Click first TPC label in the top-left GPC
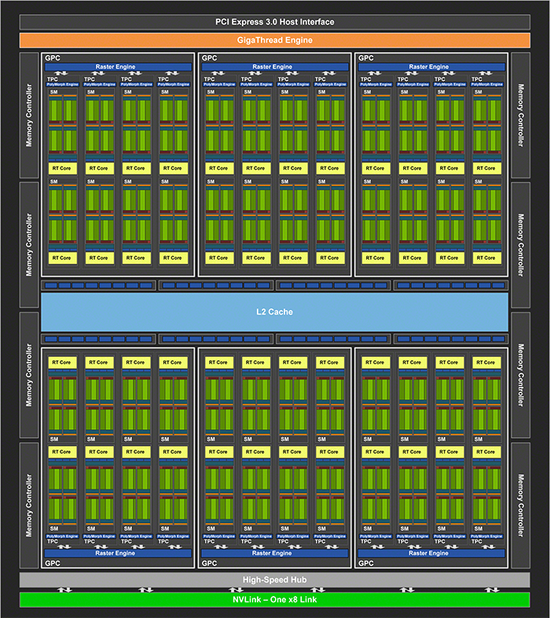Image resolution: width=550 pixels, height=618 pixels. pyautogui.click(x=53, y=79)
